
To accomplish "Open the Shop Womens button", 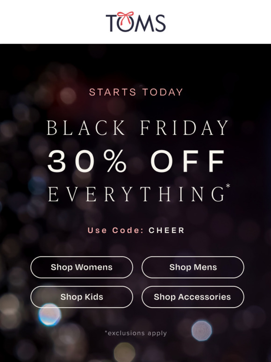I will [x=82, y=267].
